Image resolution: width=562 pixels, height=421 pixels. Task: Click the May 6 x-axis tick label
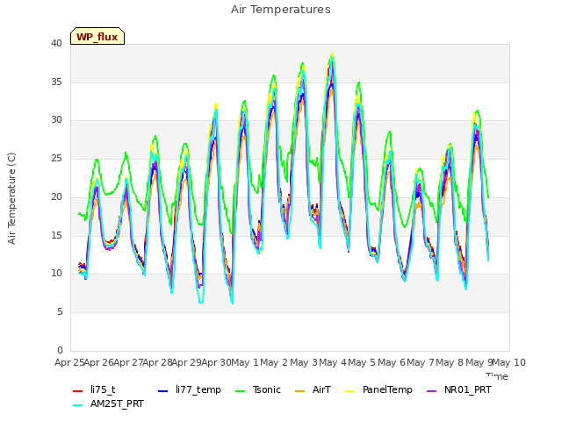click(392, 362)
